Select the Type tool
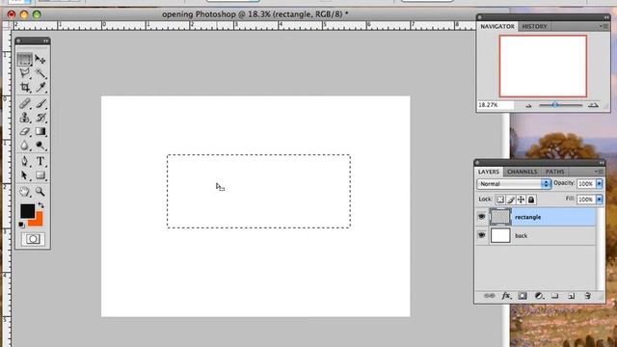This screenshot has width=617, height=347. click(x=40, y=161)
